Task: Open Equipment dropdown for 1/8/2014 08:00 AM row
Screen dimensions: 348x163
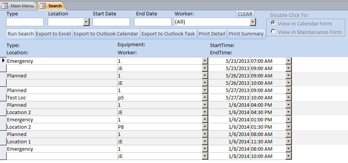Action: (205, 149)
